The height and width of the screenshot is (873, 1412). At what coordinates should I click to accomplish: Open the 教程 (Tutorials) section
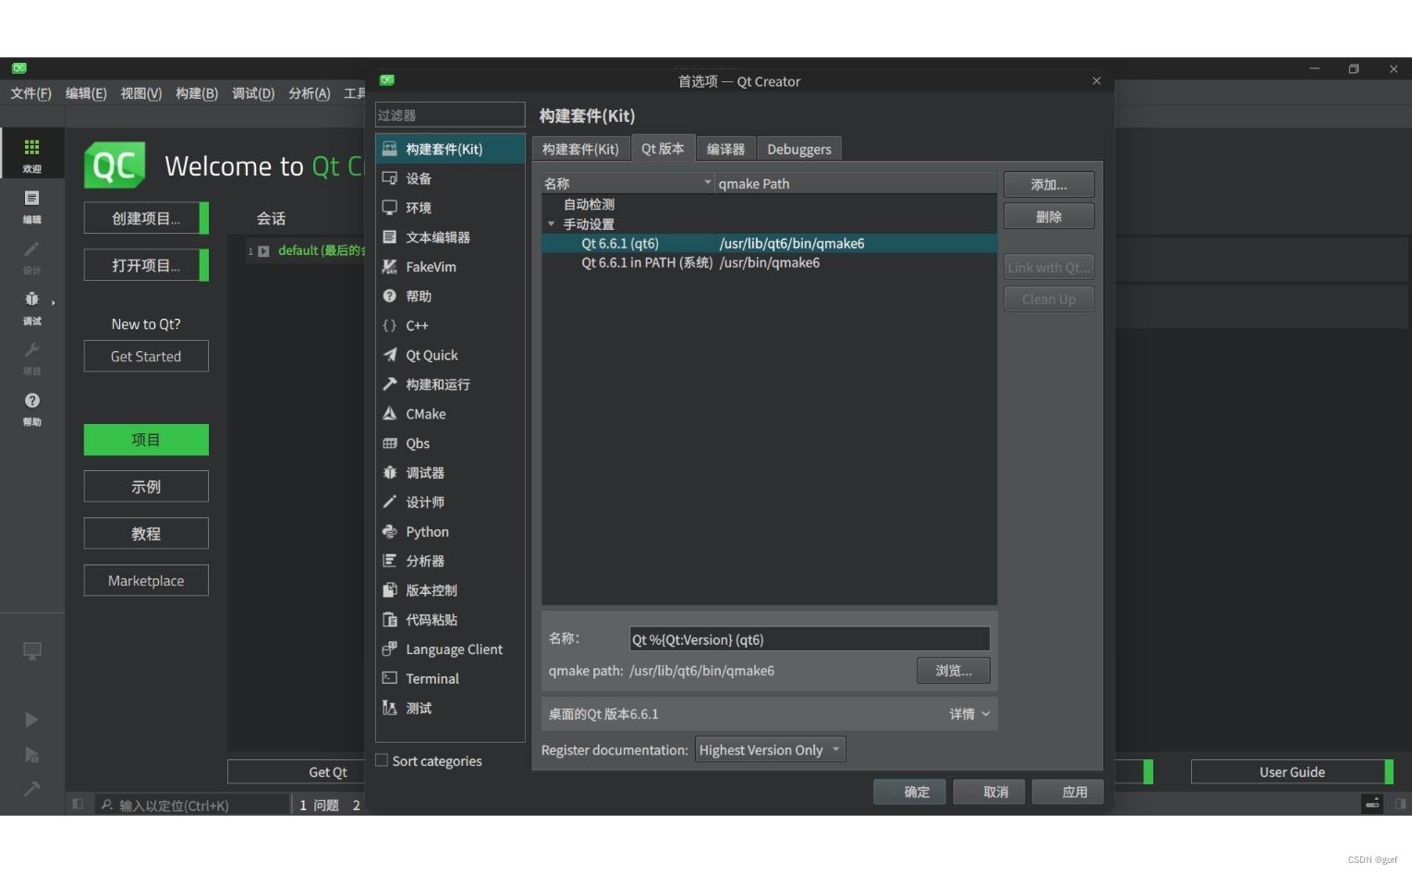[146, 533]
